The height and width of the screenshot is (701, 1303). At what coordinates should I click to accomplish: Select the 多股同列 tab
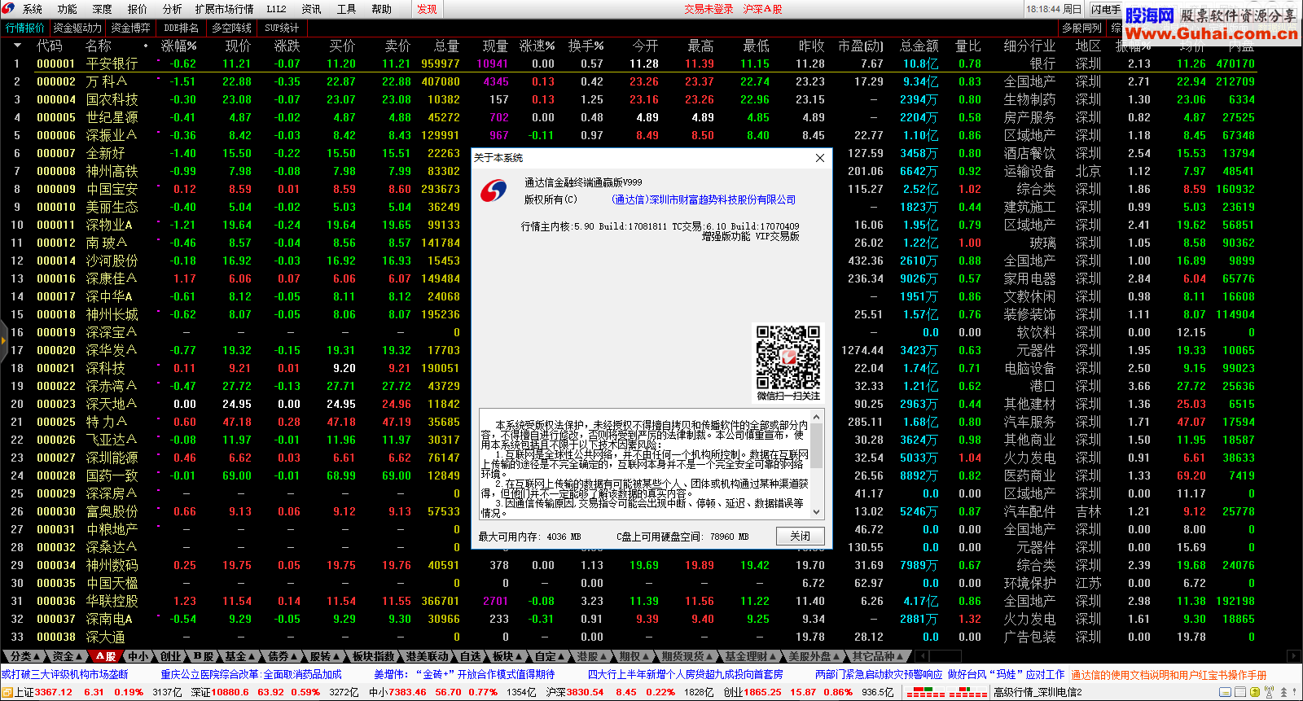click(x=1081, y=28)
